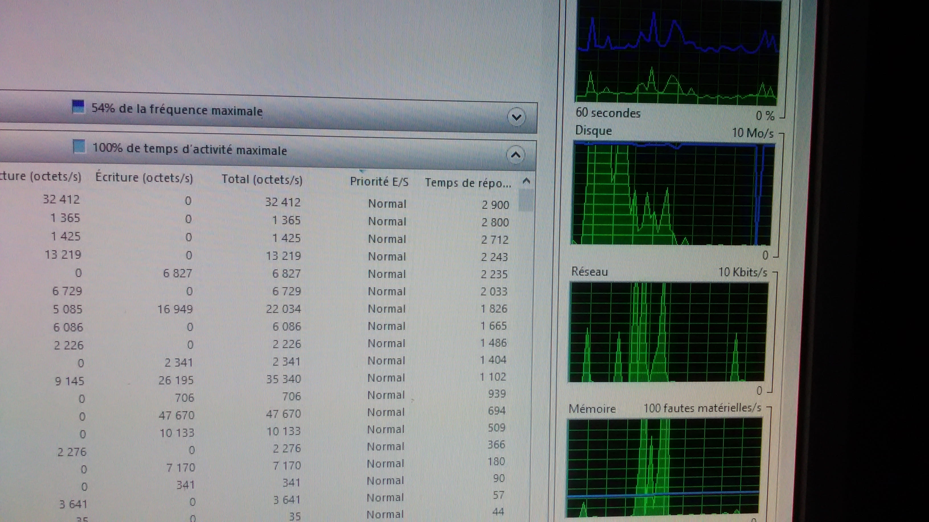Click Normal priority in the 939 row

(x=386, y=395)
